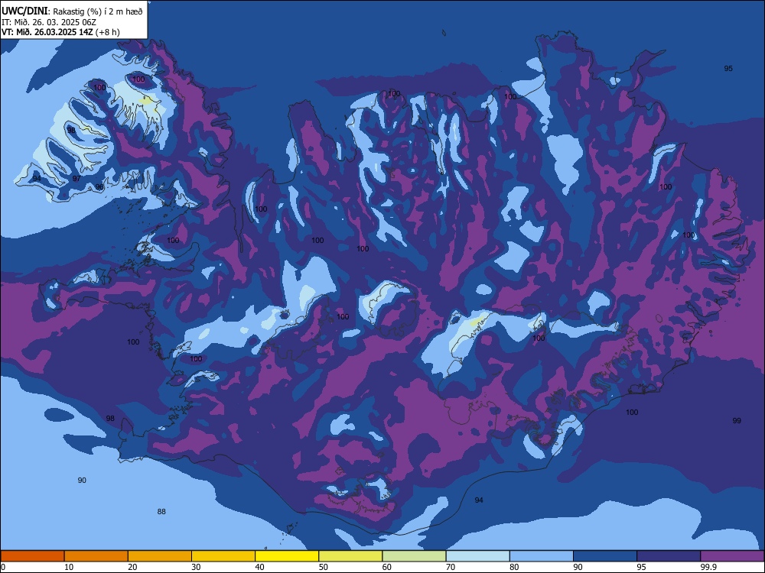The image size is (765, 573).
Task: Click the "96" humidity value in the Westfjords
Action: click(x=99, y=187)
